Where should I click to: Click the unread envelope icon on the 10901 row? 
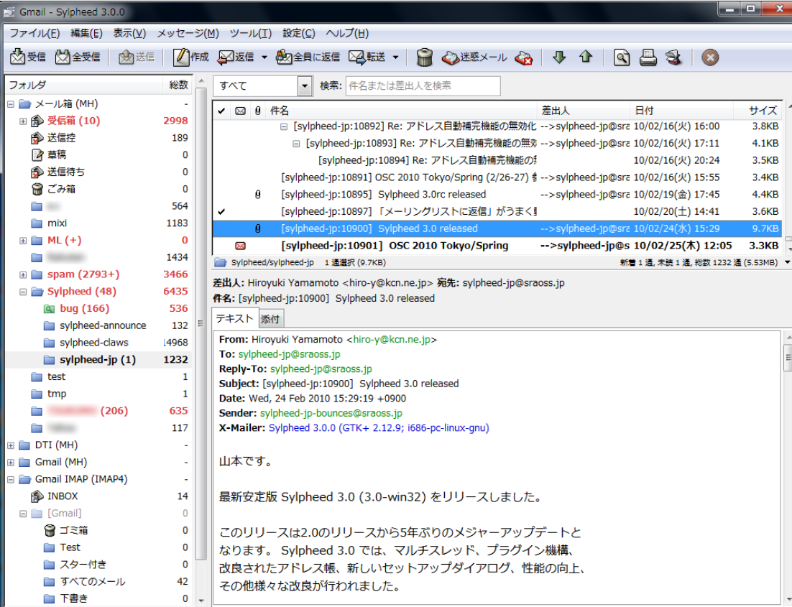(241, 246)
